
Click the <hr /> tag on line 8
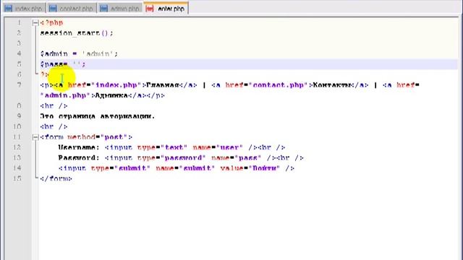(x=54, y=105)
